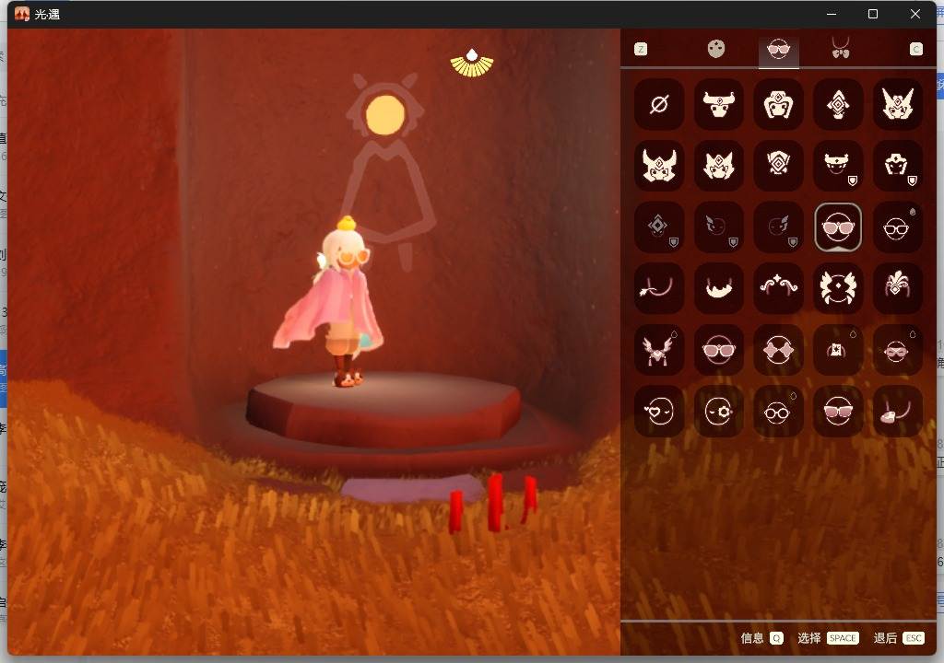Choose the jagged lower-face beard mask

pyautogui.click(x=719, y=288)
